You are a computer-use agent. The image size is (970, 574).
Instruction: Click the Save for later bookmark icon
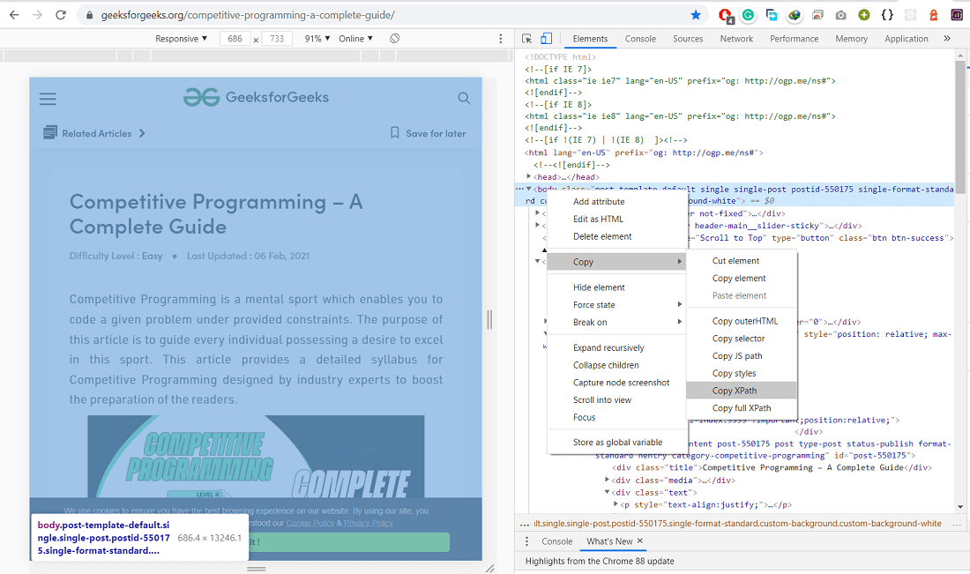click(395, 133)
